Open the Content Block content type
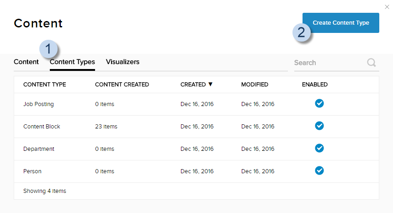This screenshot has width=393, height=213. coord(42,127)
